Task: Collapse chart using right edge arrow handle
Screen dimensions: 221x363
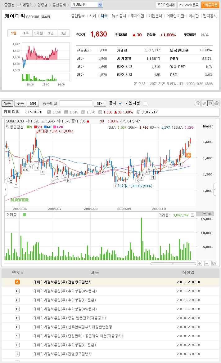Action: [215, 189]
